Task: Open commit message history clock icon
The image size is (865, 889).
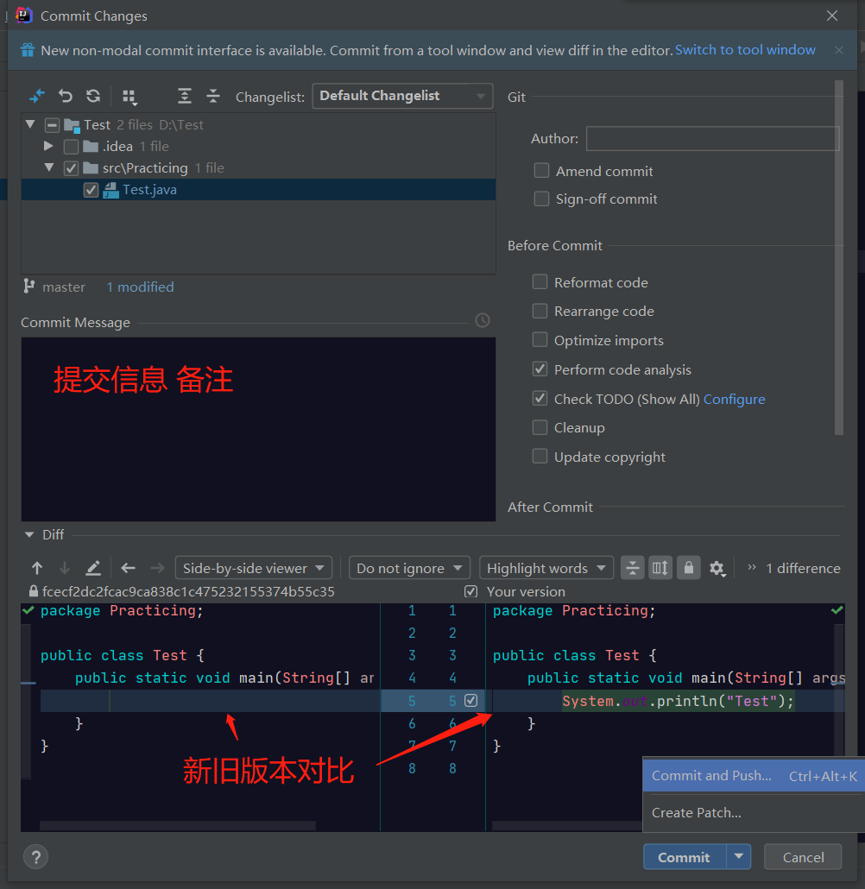Action: click(482, 320)
